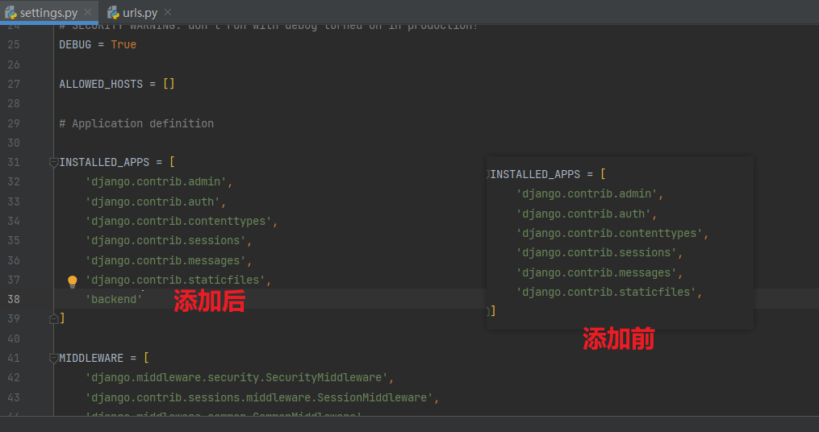The width and height of the screenshot is (819, 432).
Task: Click 'django.contrib.auth' on line 33
Action: pos(153,202)
